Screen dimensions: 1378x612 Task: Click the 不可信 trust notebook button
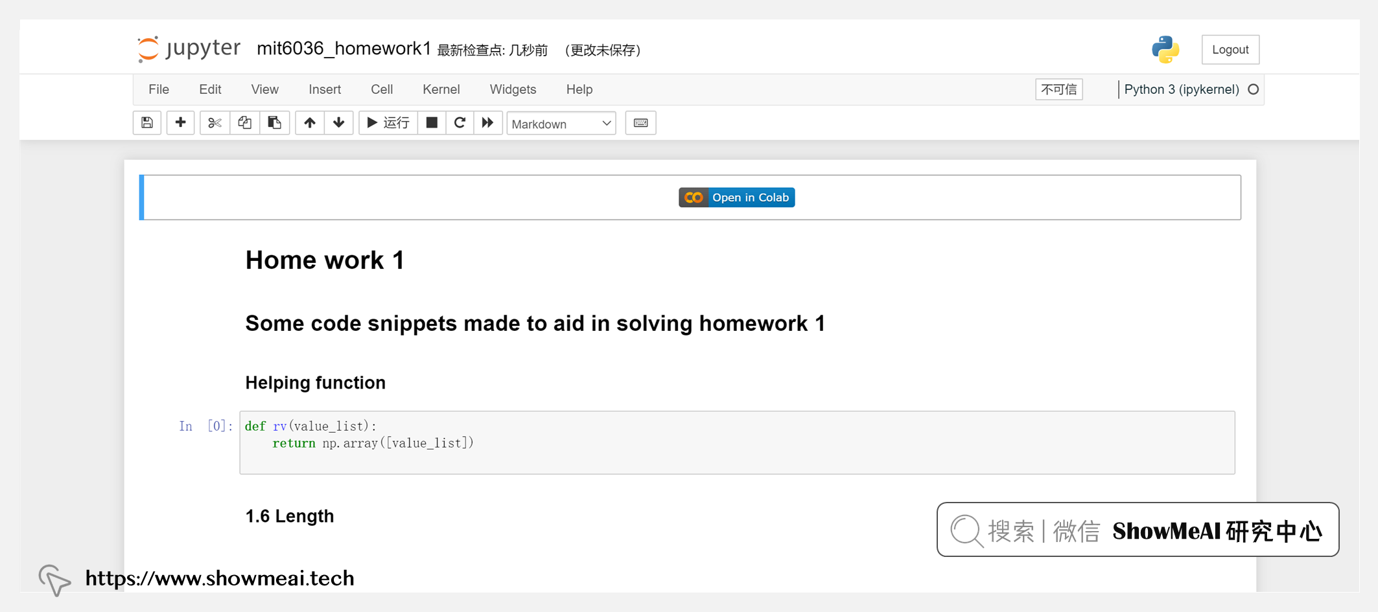[1058, 89]
